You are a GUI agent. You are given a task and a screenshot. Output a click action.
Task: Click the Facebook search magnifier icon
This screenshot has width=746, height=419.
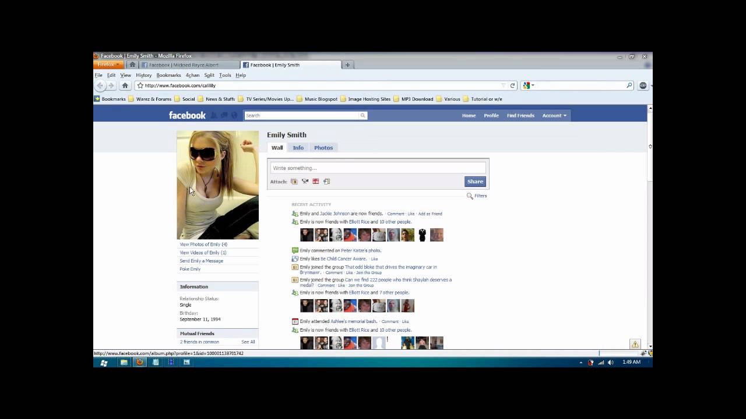[x=363, y=115]
